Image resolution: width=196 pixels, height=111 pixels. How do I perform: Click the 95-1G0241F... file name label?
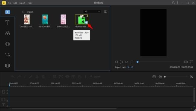45,27
